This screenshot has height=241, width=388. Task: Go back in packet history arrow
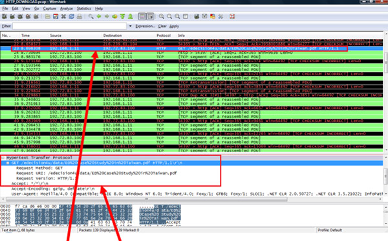(99, 17)
